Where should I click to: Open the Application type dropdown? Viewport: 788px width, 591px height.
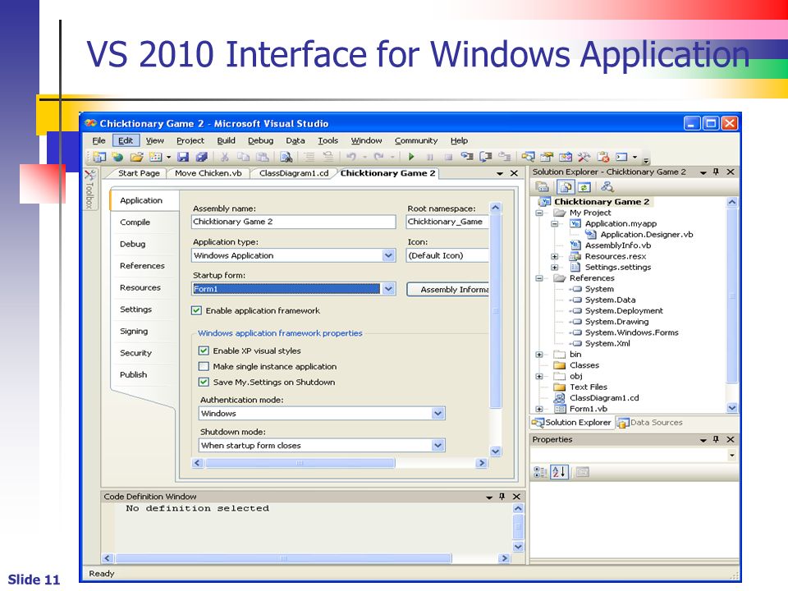tap(388, 255)
